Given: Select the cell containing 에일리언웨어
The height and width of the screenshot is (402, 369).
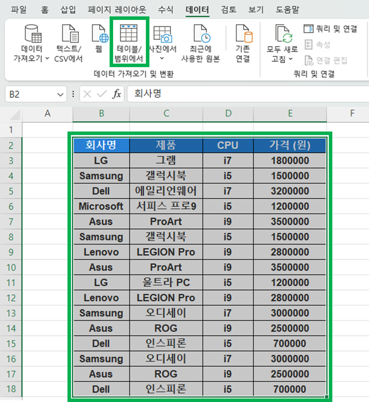Looking at the screenshot, I should coord(166,191).
